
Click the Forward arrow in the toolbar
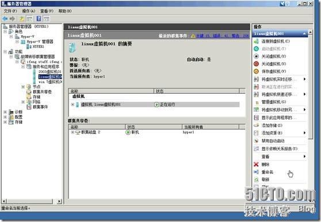(x=12, y=19)
